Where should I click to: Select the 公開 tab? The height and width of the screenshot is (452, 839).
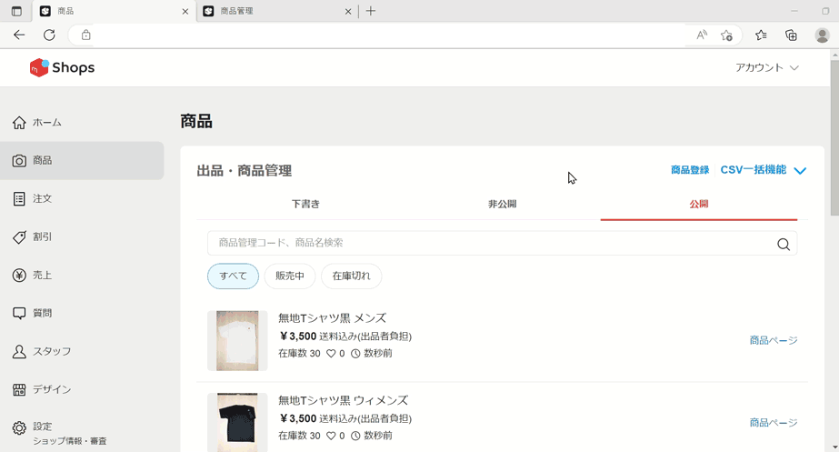point(699,204)
